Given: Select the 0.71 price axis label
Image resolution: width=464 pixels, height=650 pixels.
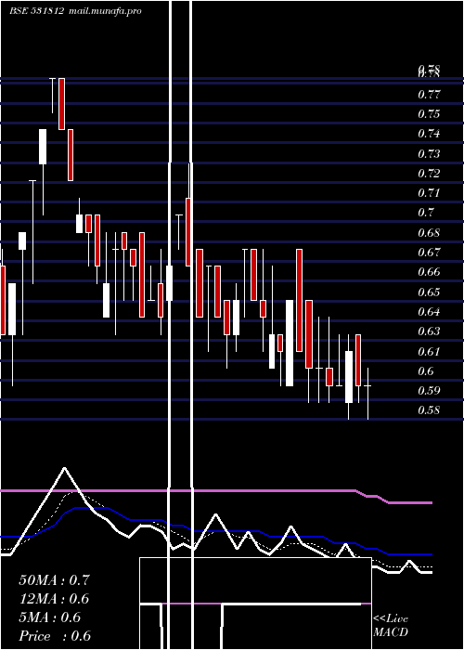Looking at the screenshot, I should (x=429, y=193).
